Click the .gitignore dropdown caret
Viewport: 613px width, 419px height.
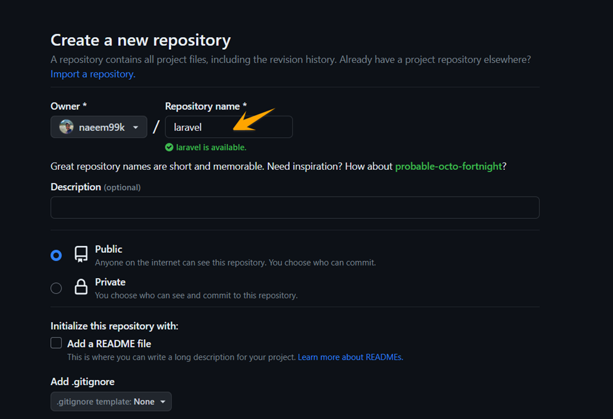(x=164, y=401)
